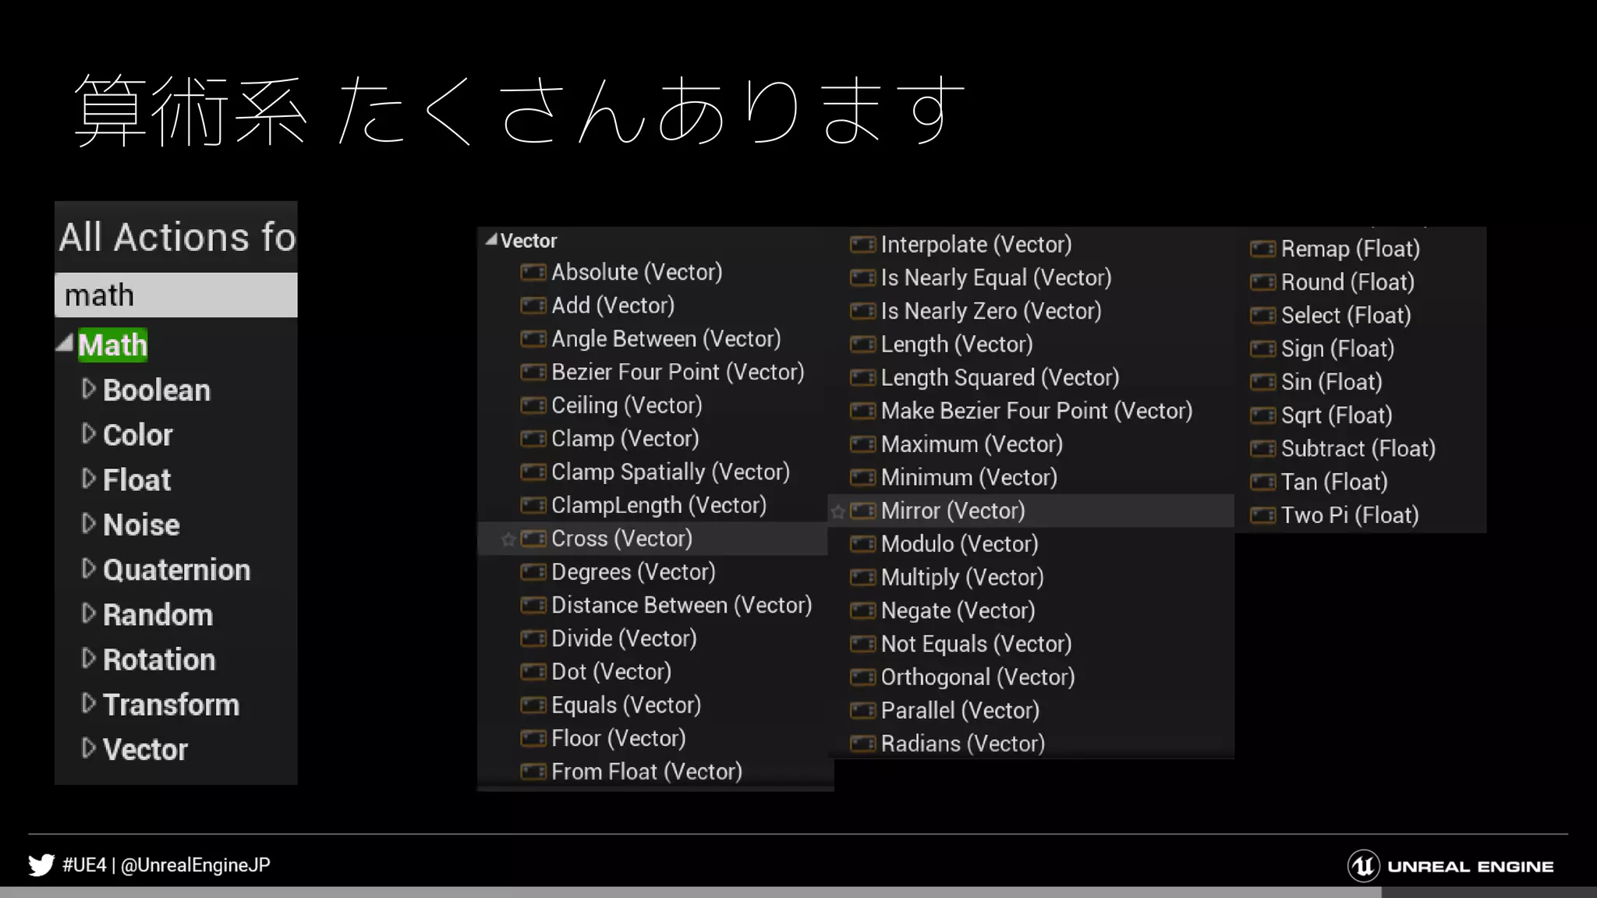Click the node icon beside Absolute (Vector)
The image size is (1597, 898).
pyautogui.click(x=533, y=272)
